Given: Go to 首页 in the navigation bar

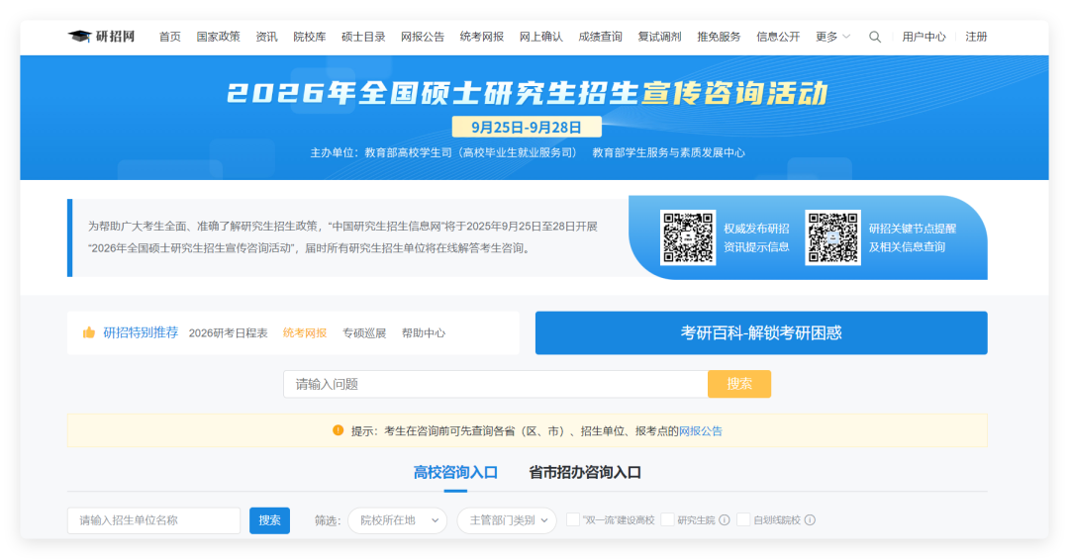Looking at the screenshot, I should click(x=170, y=37).
